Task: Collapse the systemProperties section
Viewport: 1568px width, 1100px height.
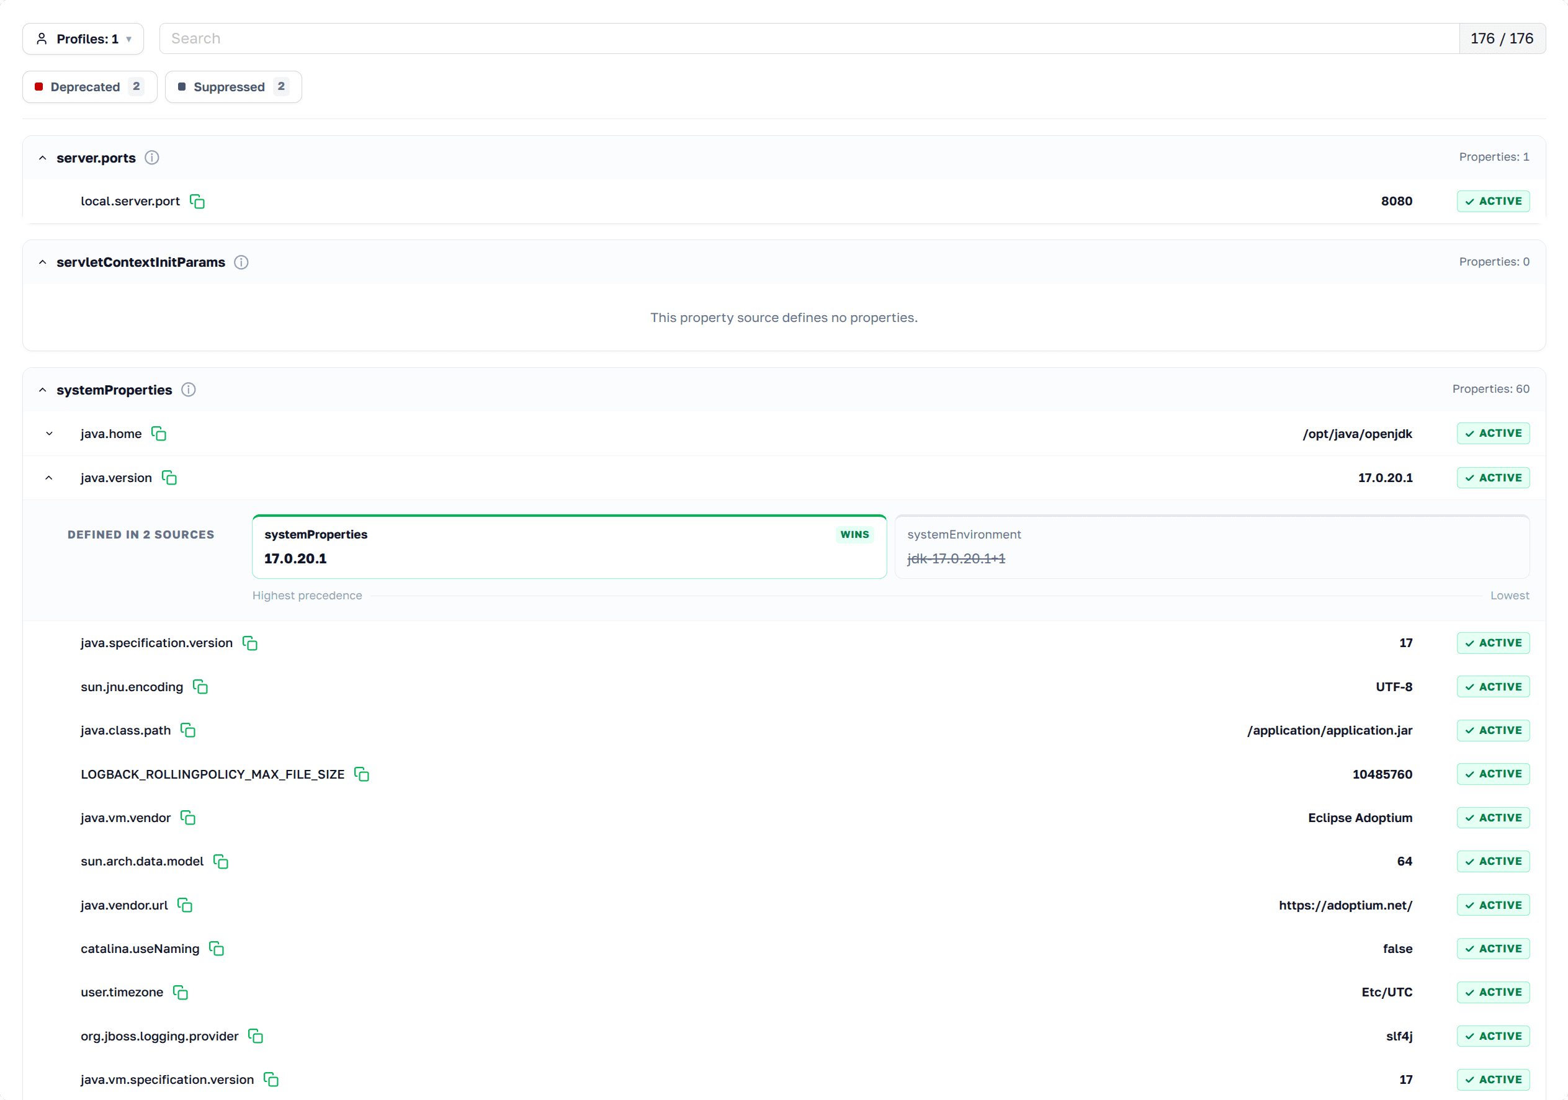Action: (42, 390)
